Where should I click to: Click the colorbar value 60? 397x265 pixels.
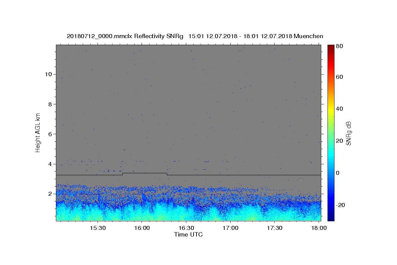(x=339, y=77)
